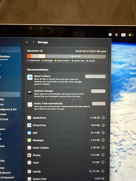Click the Mail size 57,3 MB
Screen dimensions: 136x181
coord(95,133)
